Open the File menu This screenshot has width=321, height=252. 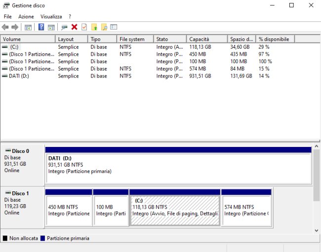click(7, 16)
